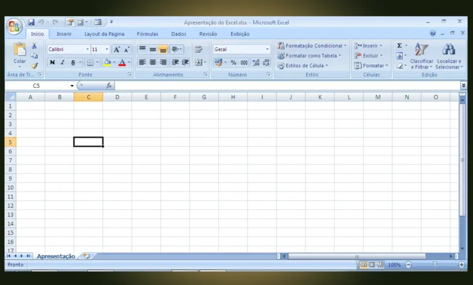Toggle wrap text
Screen dimensions: 473x285
coord(198,49)
